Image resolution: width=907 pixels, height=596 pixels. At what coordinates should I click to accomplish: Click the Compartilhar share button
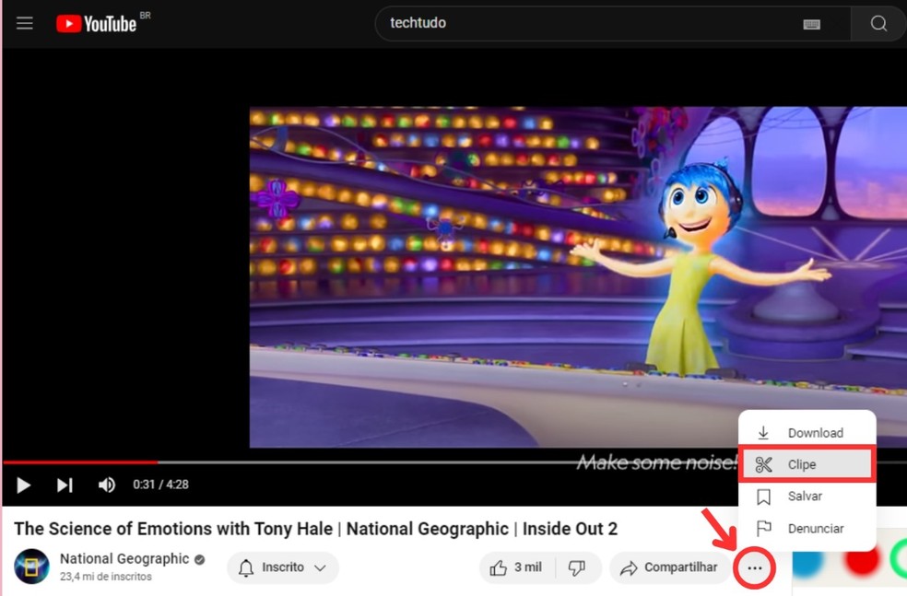pos(668,567)
